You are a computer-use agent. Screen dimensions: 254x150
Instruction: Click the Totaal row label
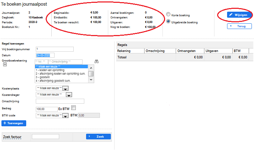tap(122, 57)
